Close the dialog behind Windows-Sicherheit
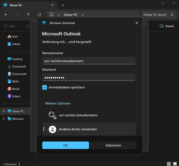Screen dimensions: 179x166 [x=144, y=24]
